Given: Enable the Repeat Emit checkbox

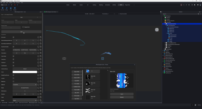Looking at the screenshot, I should click(23, 27).
